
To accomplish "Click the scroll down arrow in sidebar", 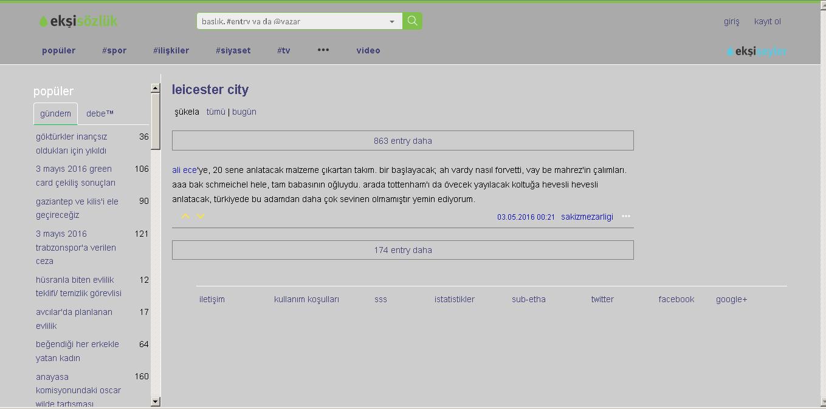I will coord(155,401).
